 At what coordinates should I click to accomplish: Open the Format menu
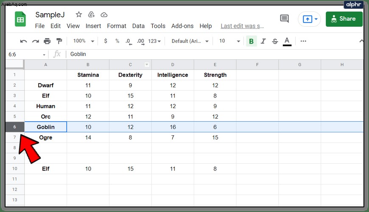pyautogui.click(x=117, y=26)
